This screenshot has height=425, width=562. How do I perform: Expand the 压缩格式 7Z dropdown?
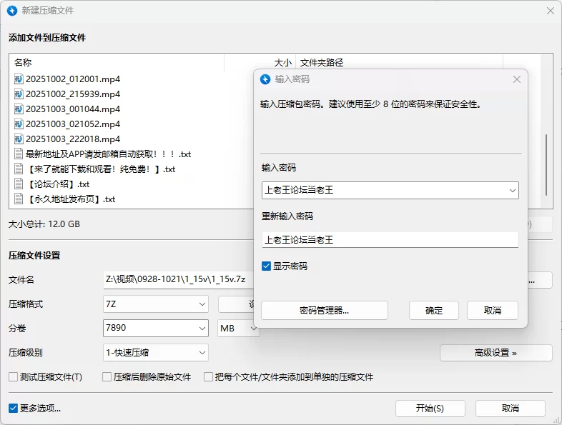coord(202,304)
